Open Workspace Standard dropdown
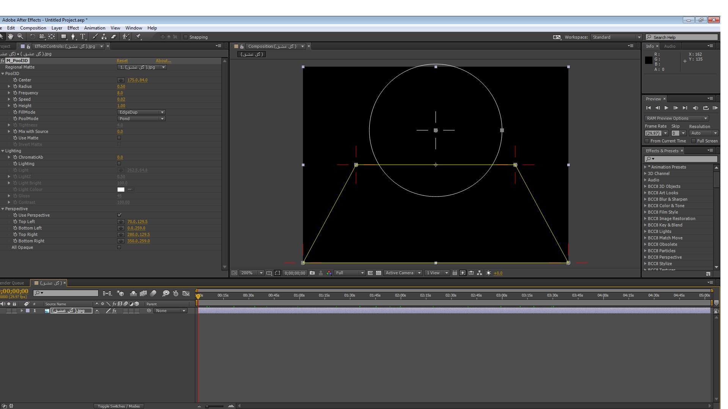Image resolution: width=728 pixels, height=409 pixels. tap(617, 37)
